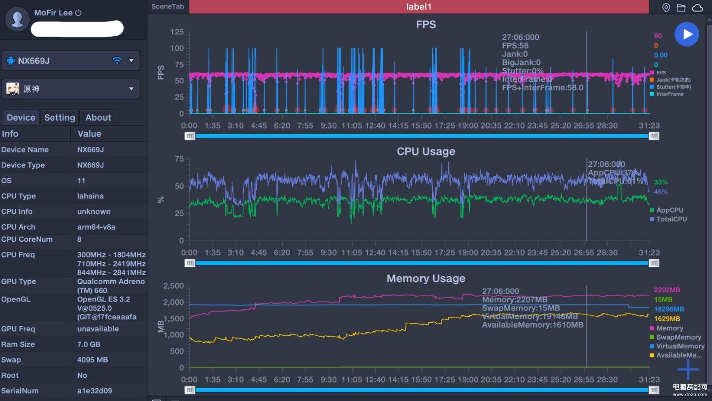Expand the NX669J device dropdown arrow
This screenshot has width=712, height=401.
click(x=132, y=60)
